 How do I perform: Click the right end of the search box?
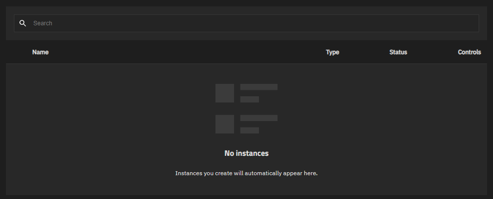pos(467,23)
